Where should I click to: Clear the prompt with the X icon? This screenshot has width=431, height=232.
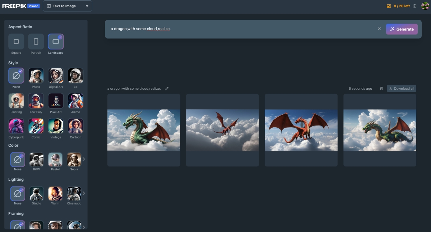pos(379,29)
